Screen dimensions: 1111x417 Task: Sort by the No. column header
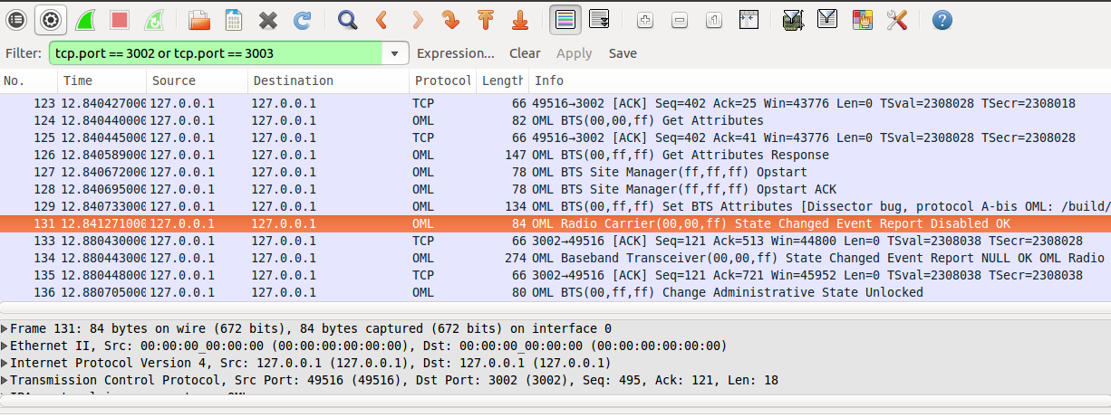click(x=29, y=81)
